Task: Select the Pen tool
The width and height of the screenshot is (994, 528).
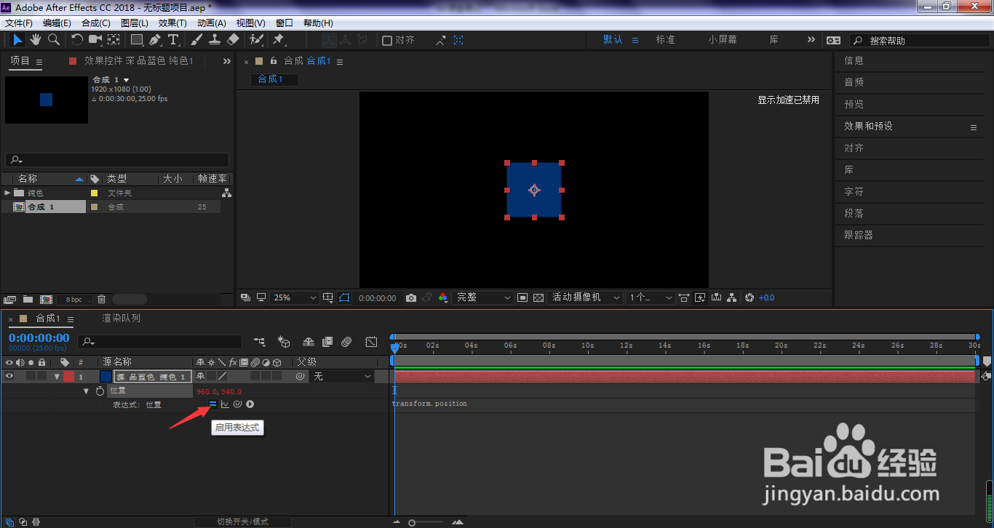Action: coord(155,39)
